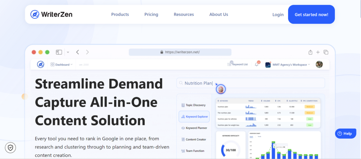Open the Pricing page
This screenshot has height=159, width=361.
[x=151, y=14]
